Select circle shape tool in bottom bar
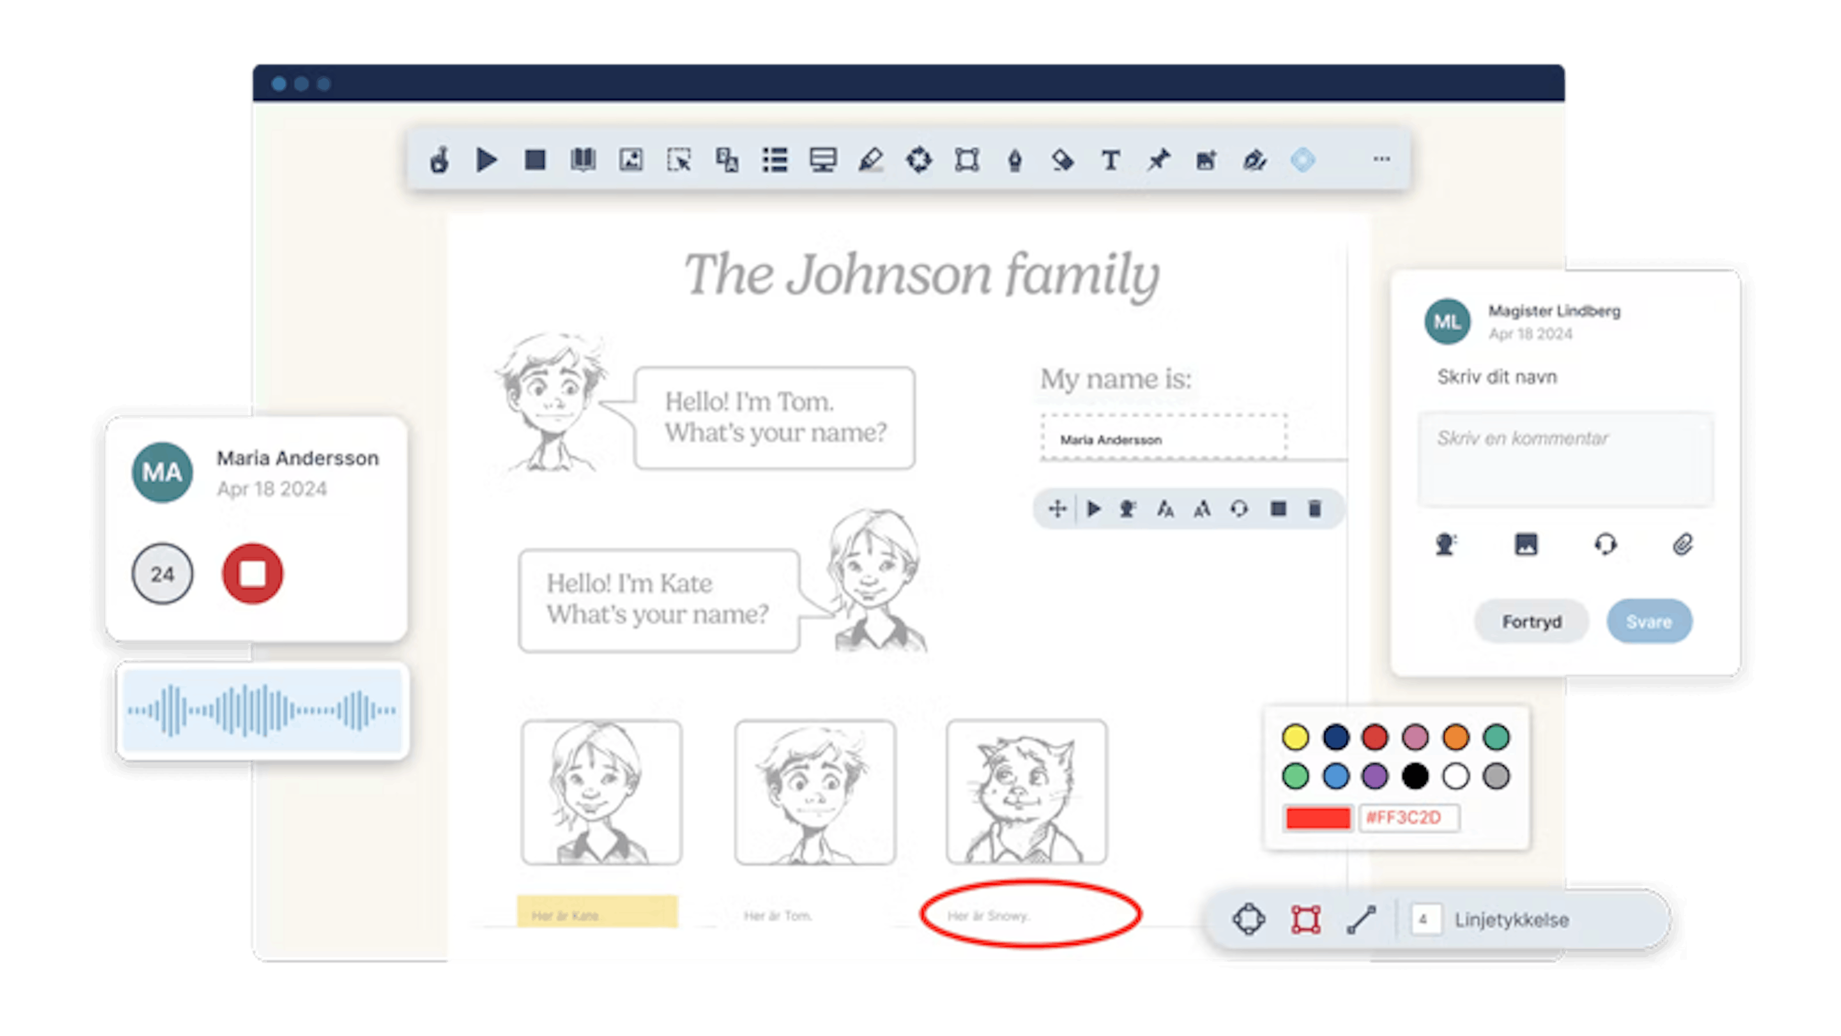Screen dimensions: 1841x1036 click(1248, 919)
